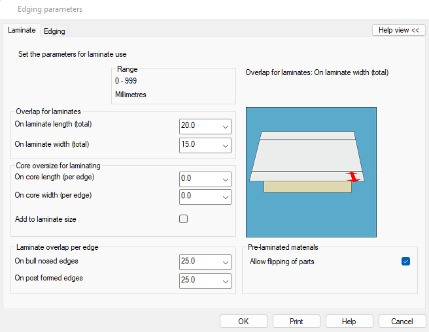Click the Print button

296,322
